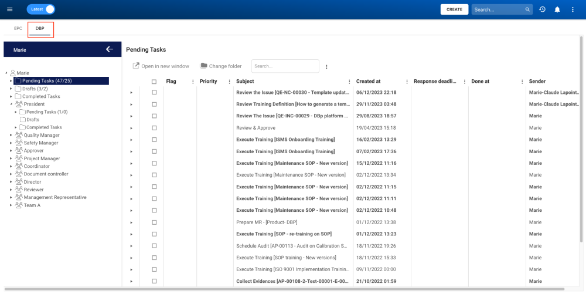Click the Change folder icon
The height and width of the screenshot is (294, 586).
pyautogui.click(x=204, y=66)
